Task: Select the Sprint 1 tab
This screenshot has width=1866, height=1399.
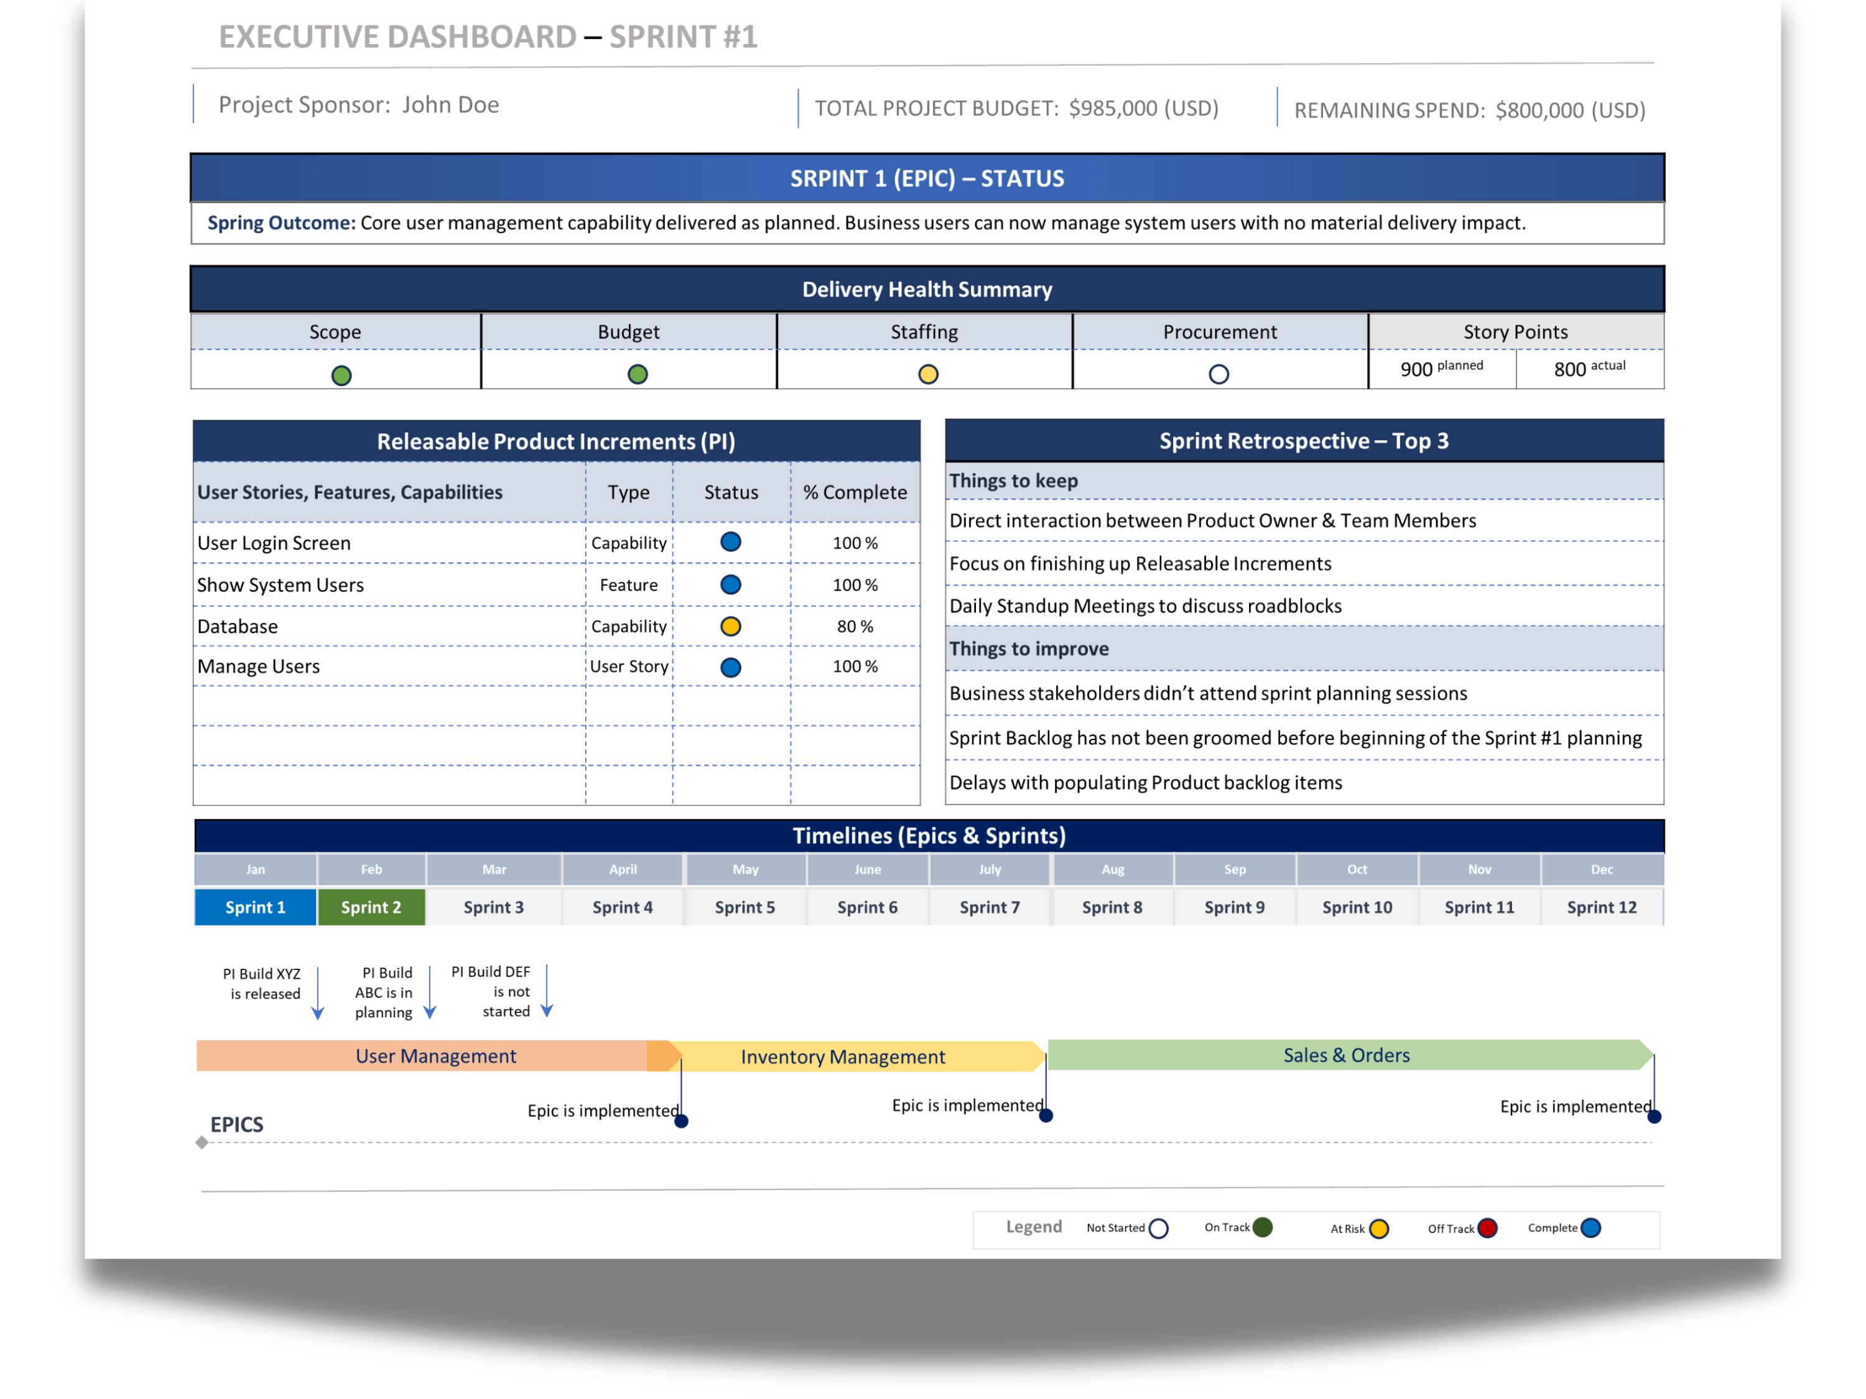Action: 255,907
